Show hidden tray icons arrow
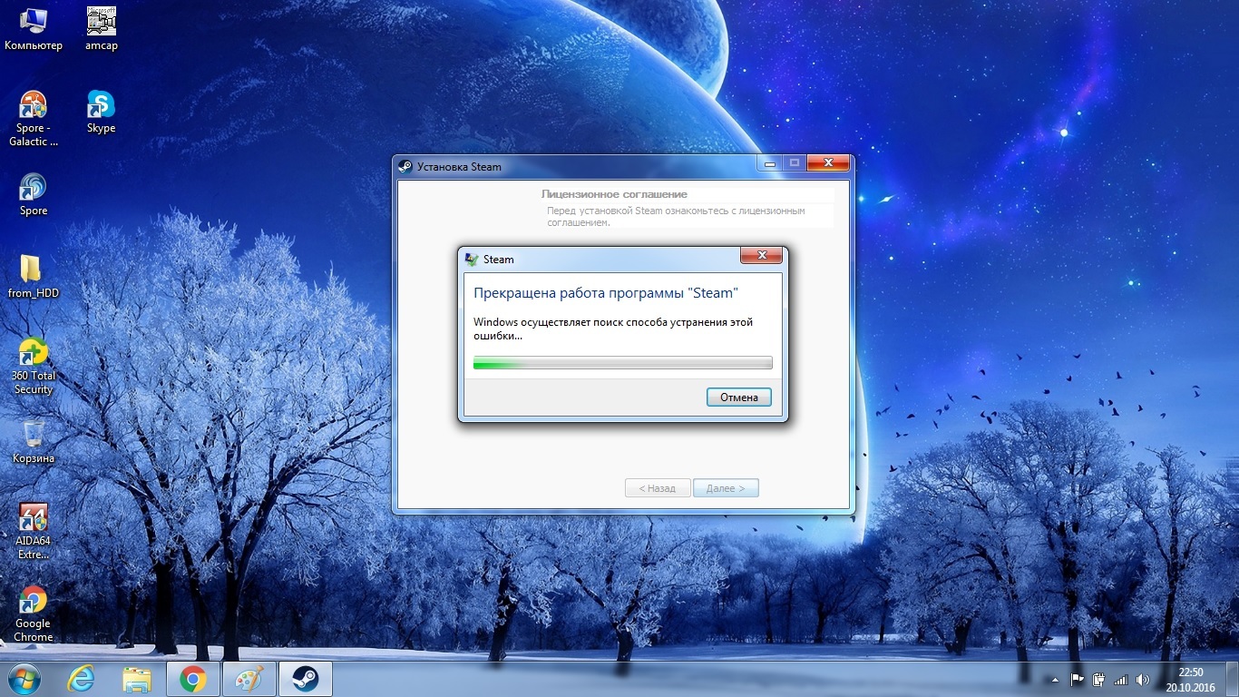 pos(1055,680)
